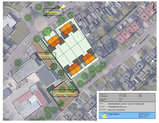This screenshot has height=123, width=159.
Task: Click the Bestrating label near Meester Geertswei
Action: click(53, 12)
